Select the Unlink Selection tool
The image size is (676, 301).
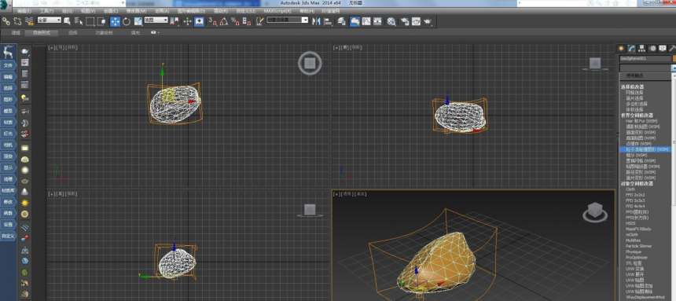(x=17, y=20)
